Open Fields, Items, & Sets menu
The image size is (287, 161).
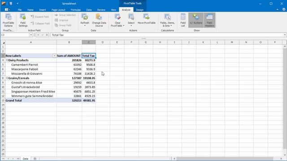(167, 21)
